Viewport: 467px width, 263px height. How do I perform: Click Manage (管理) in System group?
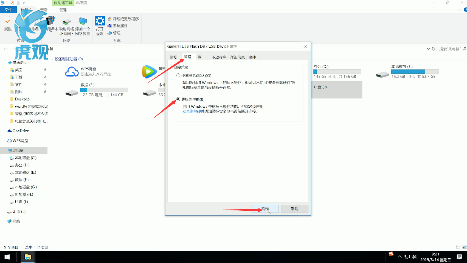114,33
